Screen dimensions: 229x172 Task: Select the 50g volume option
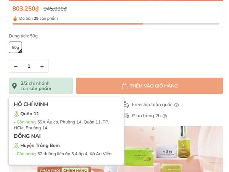click(15, 48)
